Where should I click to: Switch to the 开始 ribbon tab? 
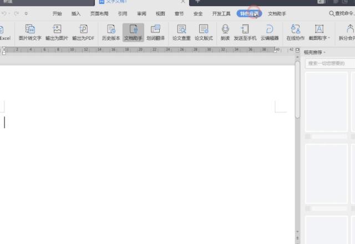tap(57, 13)
